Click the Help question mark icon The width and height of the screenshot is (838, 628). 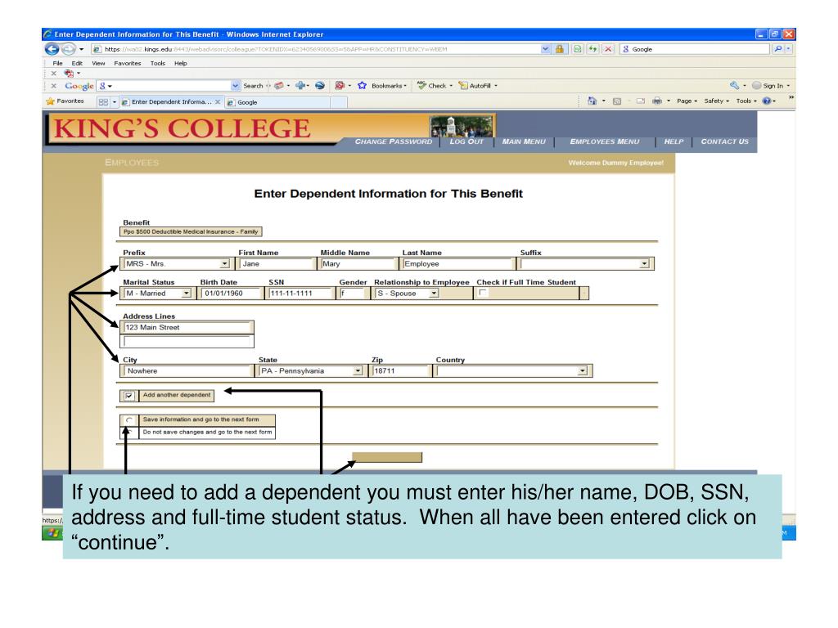pos(766,101)
